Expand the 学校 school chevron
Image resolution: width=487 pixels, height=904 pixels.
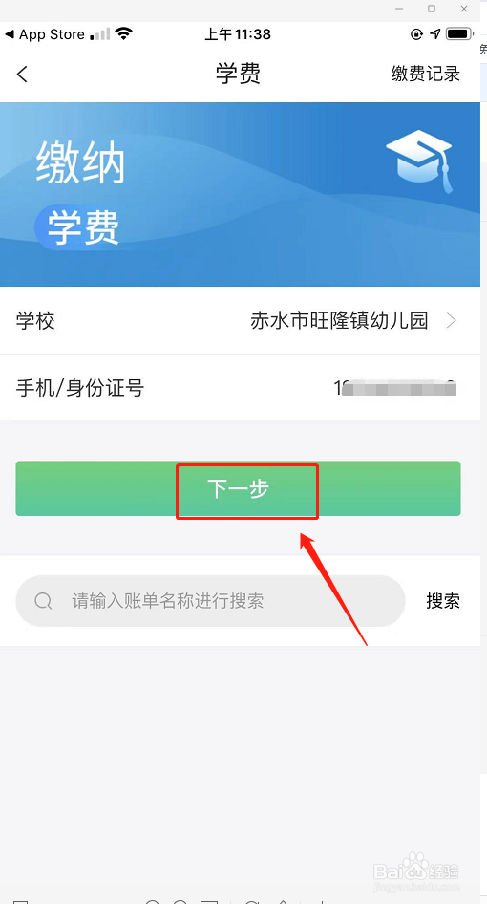[452, 320]
